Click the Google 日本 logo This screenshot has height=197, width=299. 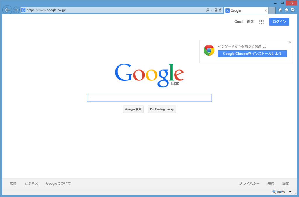[149, 75]
